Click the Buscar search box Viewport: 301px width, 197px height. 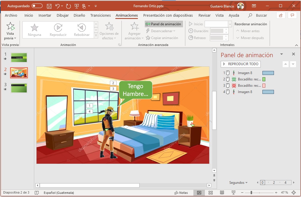pyautogui.click(x=258, y=15)
